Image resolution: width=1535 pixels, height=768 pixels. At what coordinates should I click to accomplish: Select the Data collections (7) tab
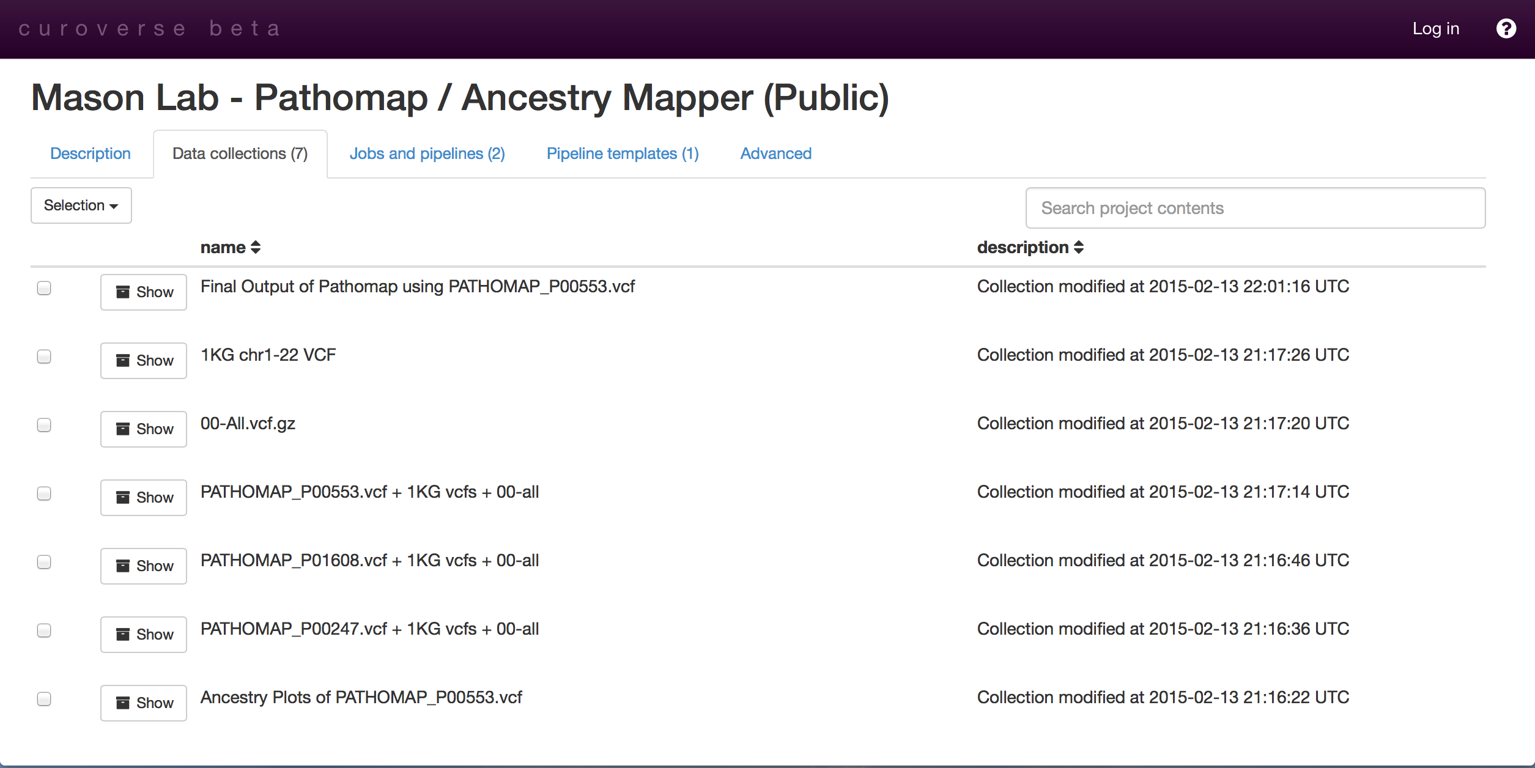click(240, 153)
